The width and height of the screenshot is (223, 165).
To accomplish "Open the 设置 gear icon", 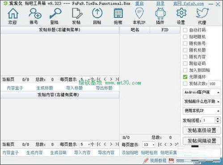I will [181, 13].
